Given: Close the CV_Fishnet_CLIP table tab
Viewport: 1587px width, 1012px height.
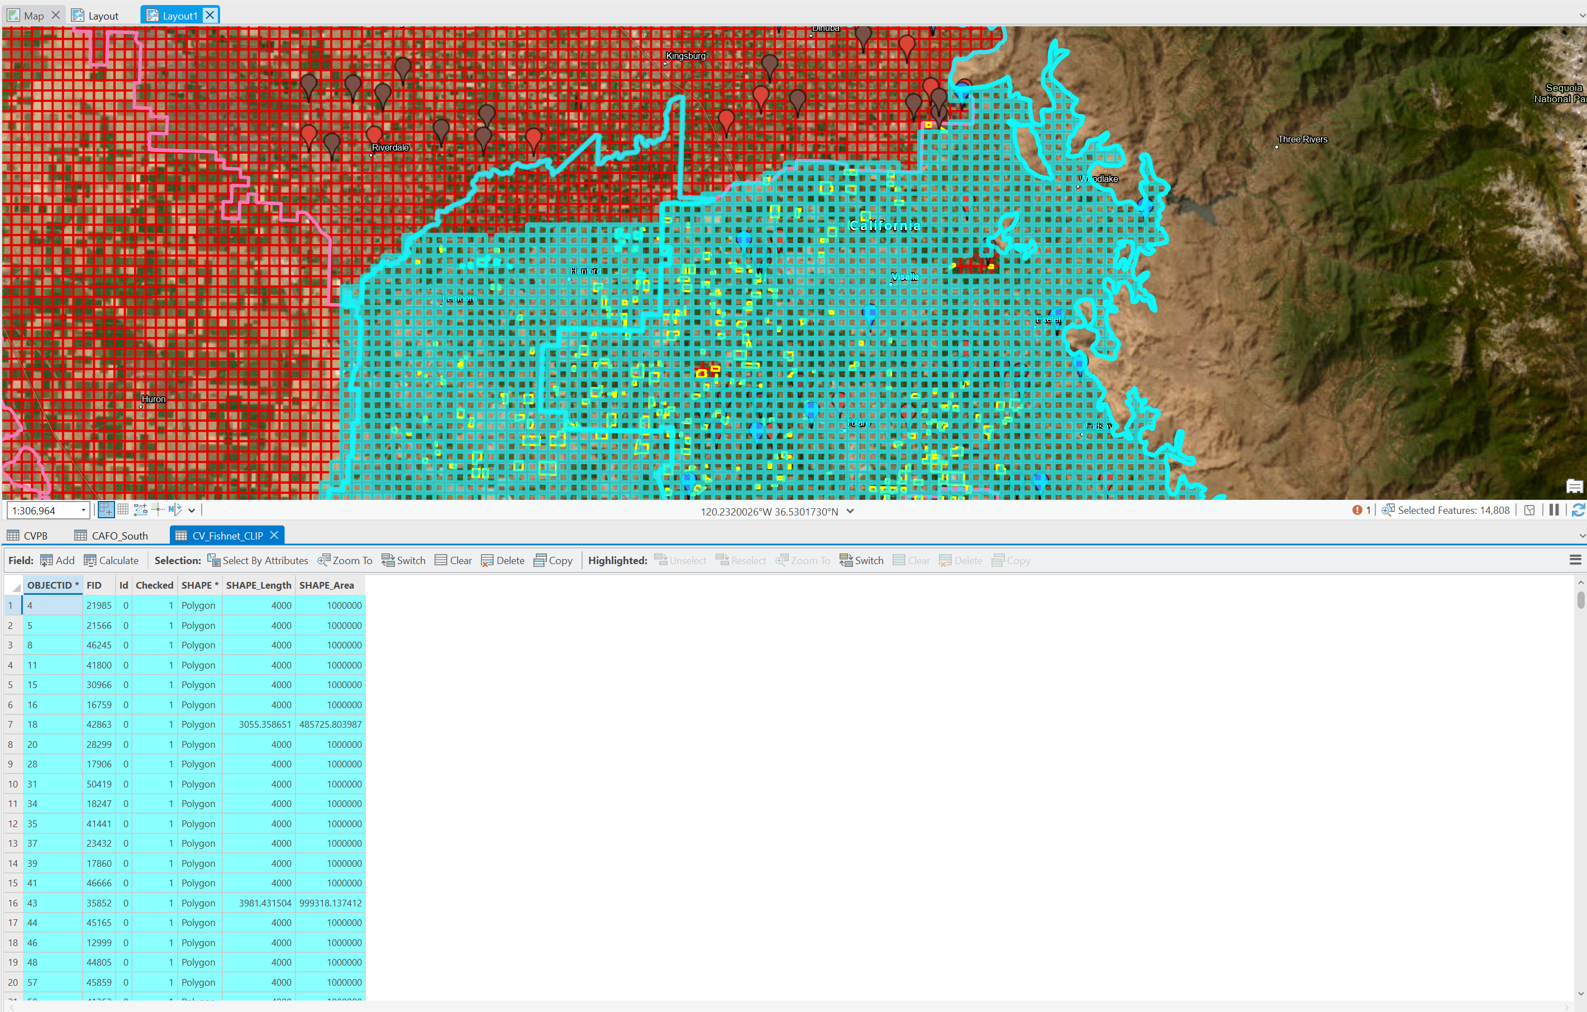Looking at the screenshot, I should pyautogui.click(x=274, y=535).
